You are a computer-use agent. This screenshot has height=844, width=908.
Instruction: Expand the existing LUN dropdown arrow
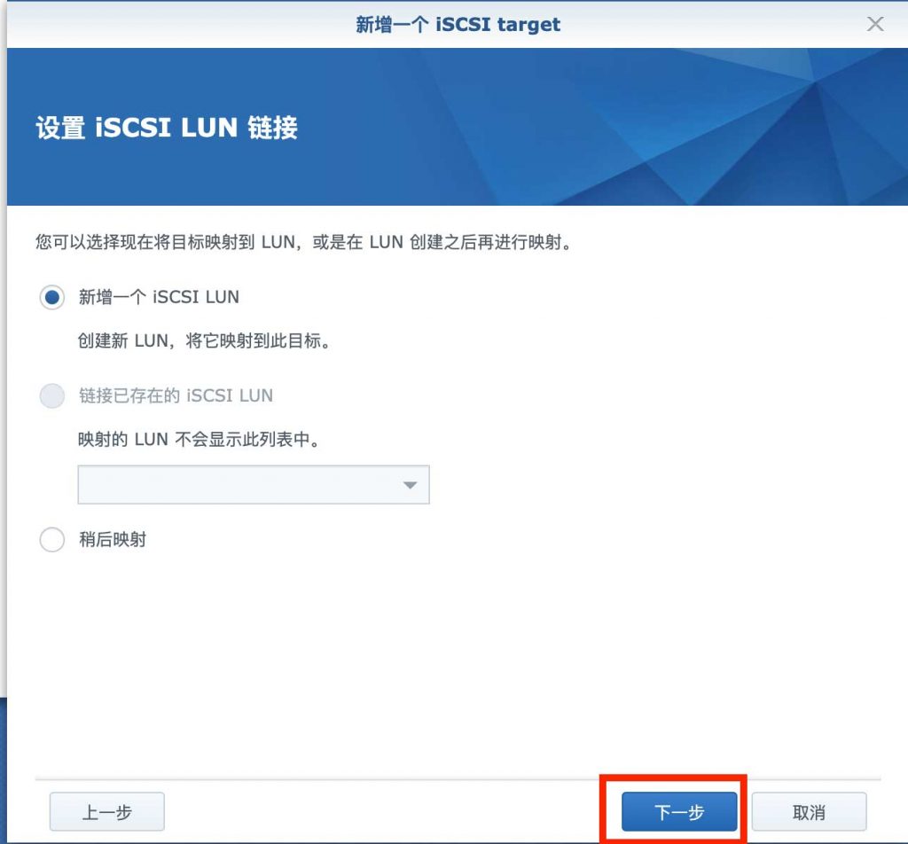[410, 485]
